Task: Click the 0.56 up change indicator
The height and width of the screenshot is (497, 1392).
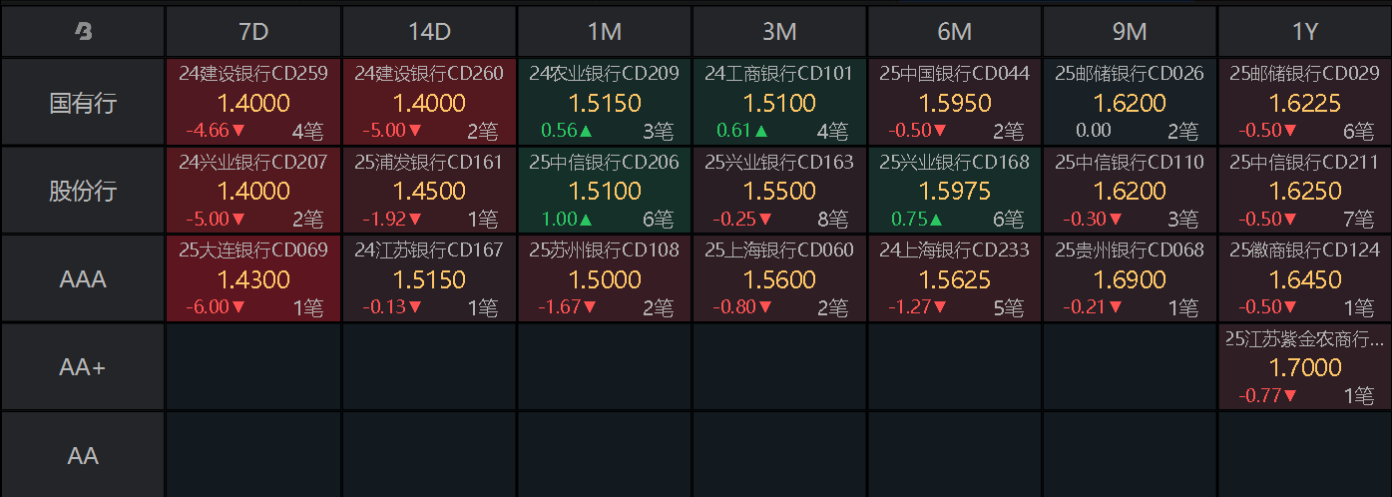Action: [567, 131]
